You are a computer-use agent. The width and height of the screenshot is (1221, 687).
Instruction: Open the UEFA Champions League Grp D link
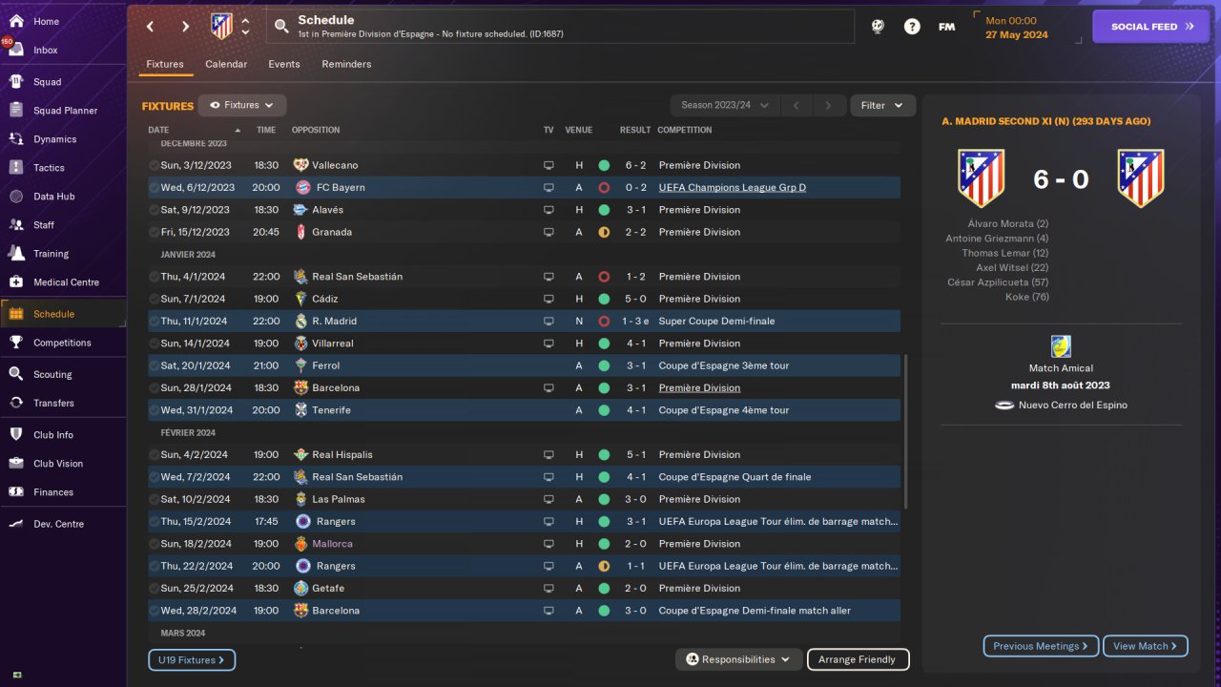click(732, 187)
